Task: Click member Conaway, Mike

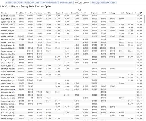Action: click(x=8, y=34)
